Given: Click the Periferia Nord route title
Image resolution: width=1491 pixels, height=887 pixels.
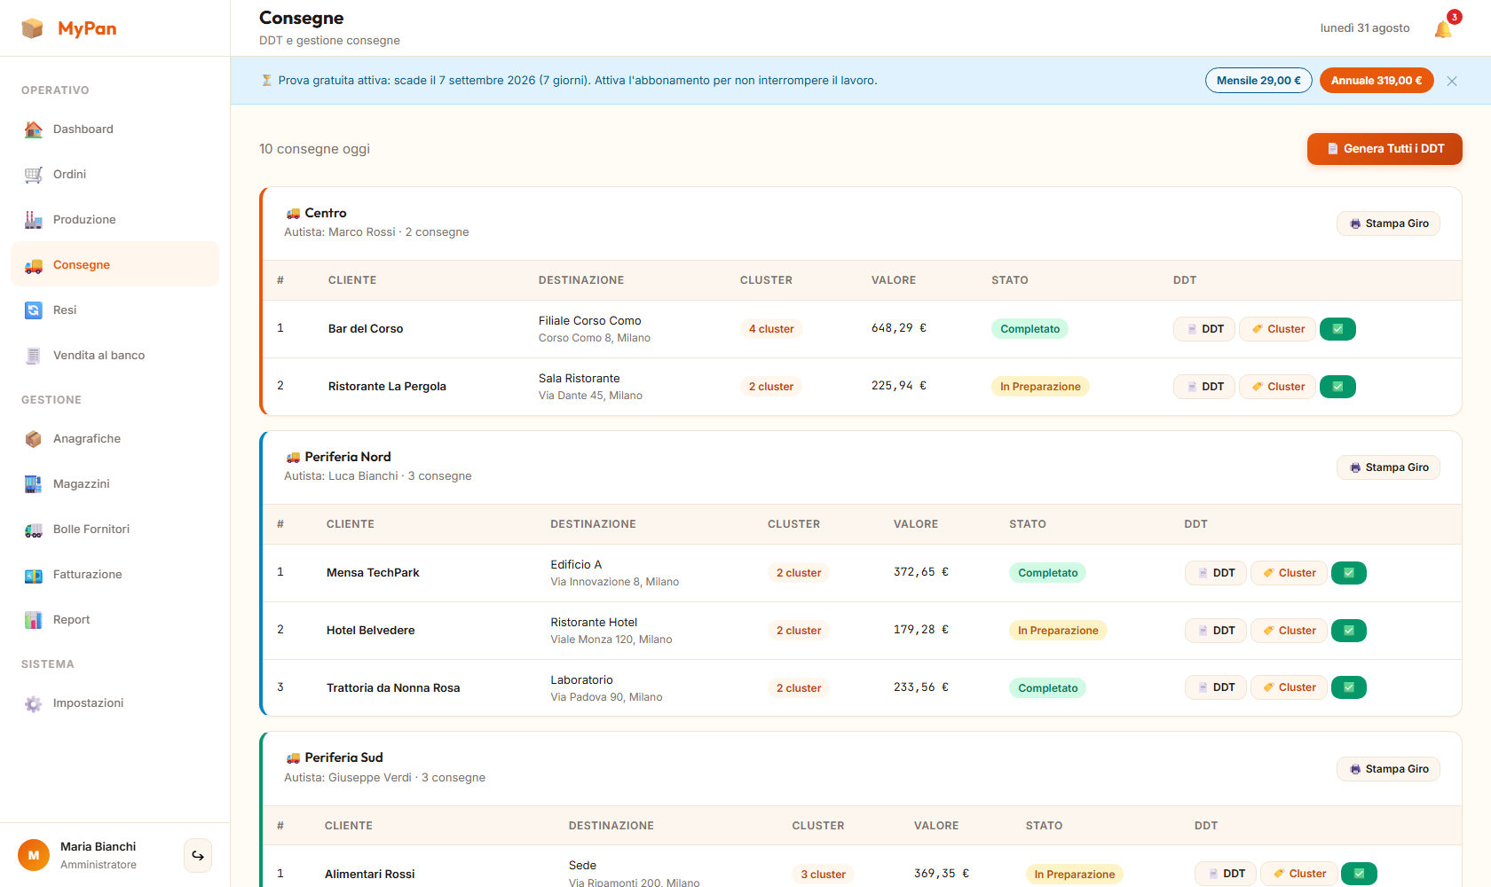Looking at the screenshot, I should click(x=348, y=457).
